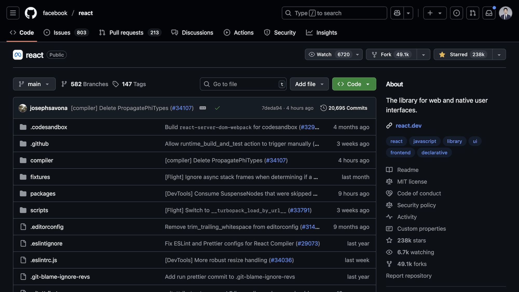Expand commit message ellipsis button
The image size is (519, 292).
click(x=203, y=108)
